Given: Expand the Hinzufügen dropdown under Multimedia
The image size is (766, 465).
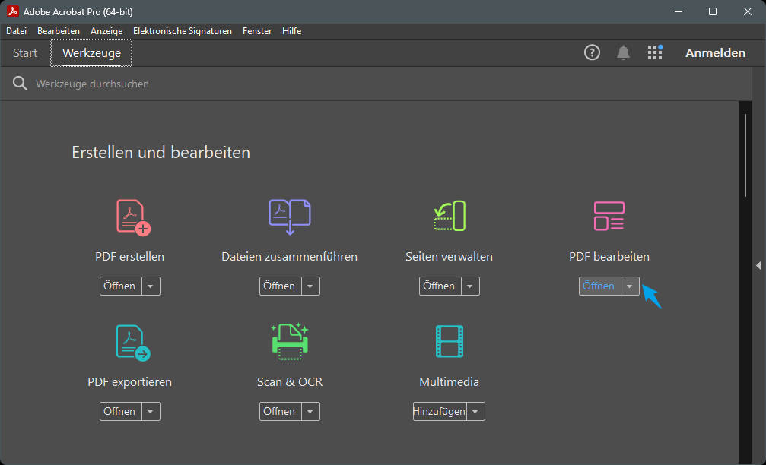Looking at the screenshot, I should click(475, 411).
